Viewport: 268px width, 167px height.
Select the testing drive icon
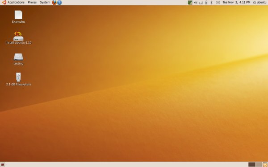(x=18, y=57)
